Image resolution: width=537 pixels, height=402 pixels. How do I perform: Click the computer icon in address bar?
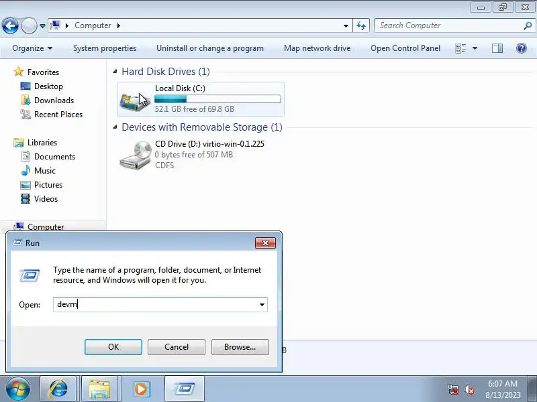point(56,25)
